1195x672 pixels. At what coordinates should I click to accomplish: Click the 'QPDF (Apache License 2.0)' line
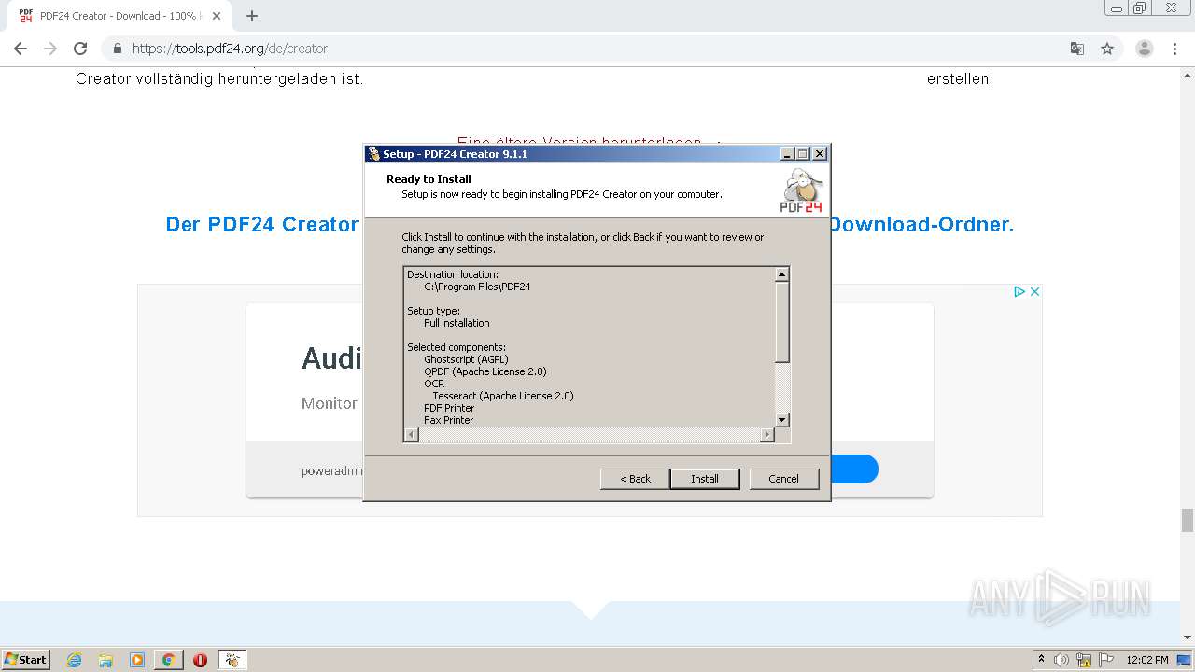tap(485, 371)
